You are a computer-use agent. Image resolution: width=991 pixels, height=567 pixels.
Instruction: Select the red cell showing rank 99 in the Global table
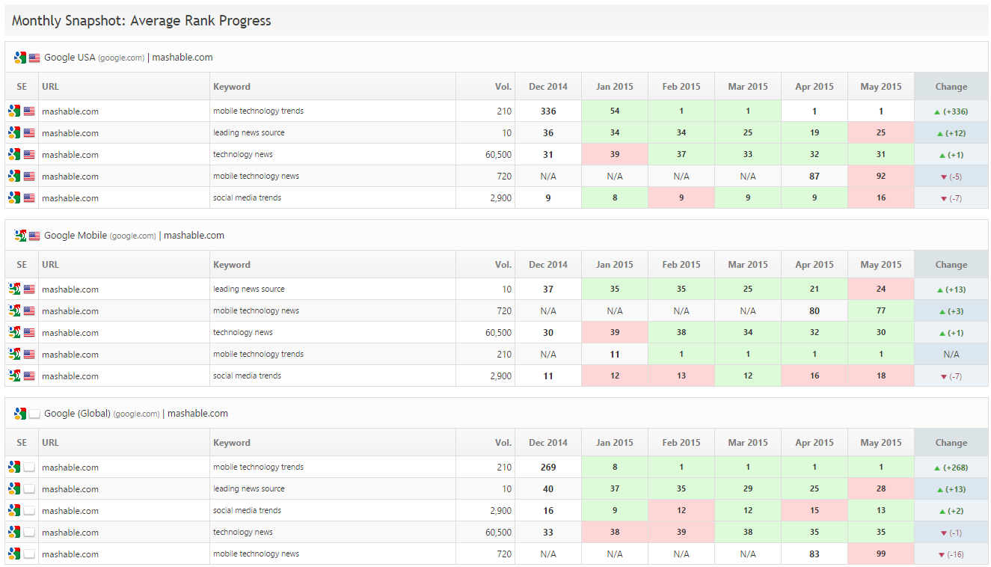[x=880, y=554]
